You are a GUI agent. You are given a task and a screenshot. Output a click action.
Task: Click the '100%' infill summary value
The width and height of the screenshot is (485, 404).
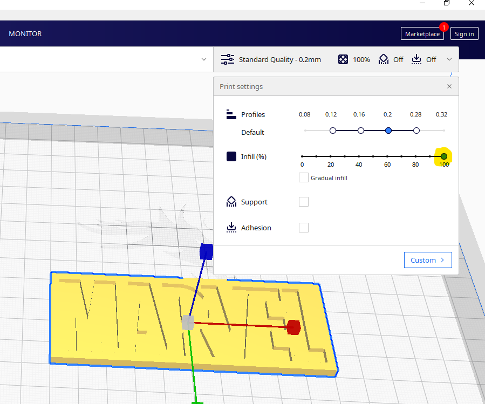click(361, 59)
